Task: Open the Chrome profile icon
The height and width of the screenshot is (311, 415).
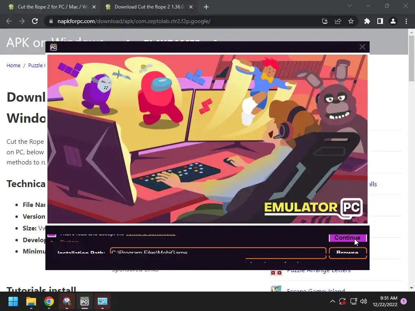Action: coord(393,21)
